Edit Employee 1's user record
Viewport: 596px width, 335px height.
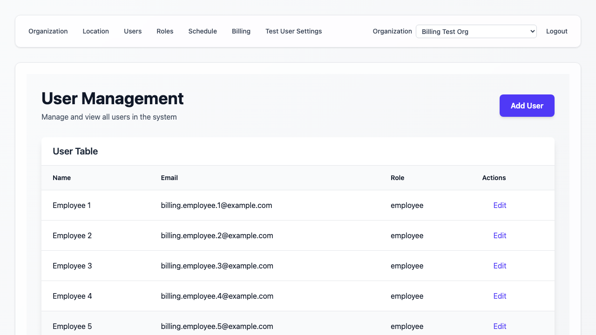[500, 205]
